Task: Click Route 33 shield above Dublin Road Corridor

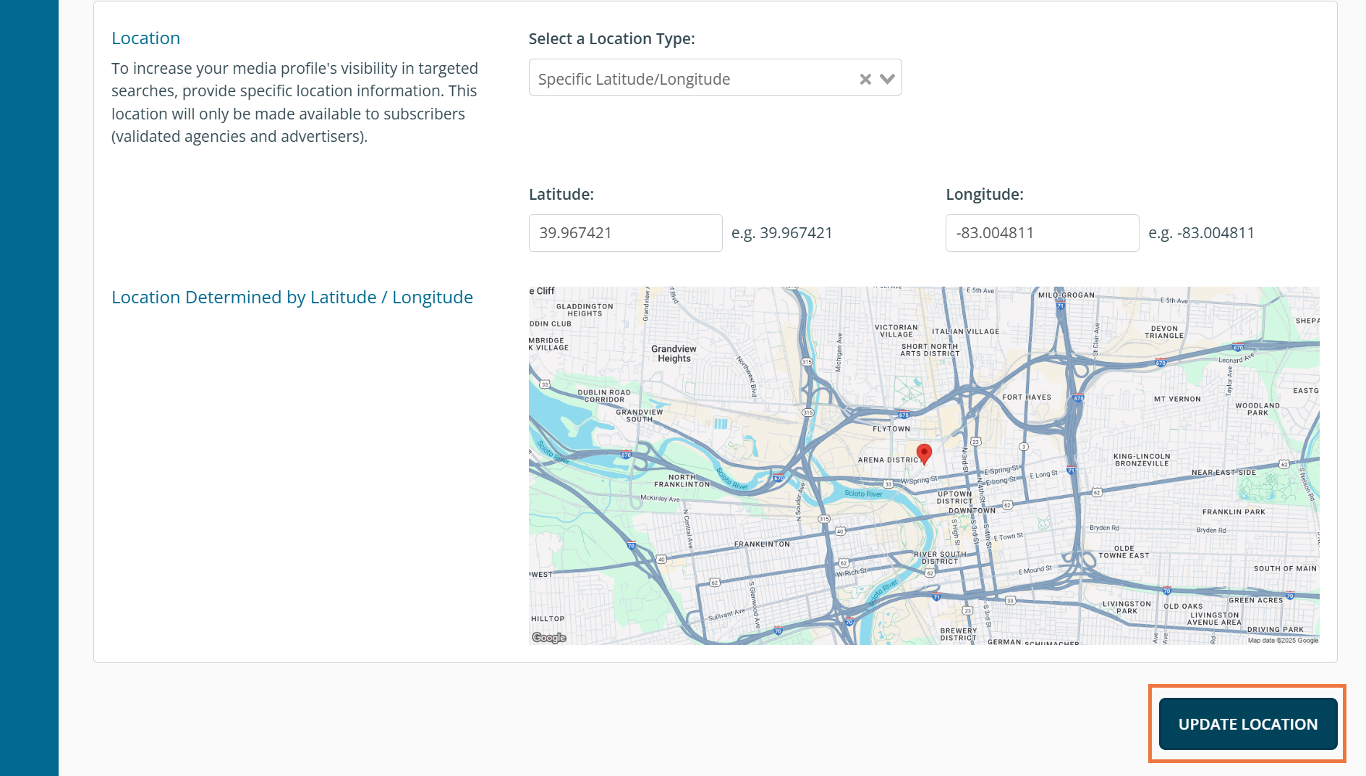Action: 545,384
